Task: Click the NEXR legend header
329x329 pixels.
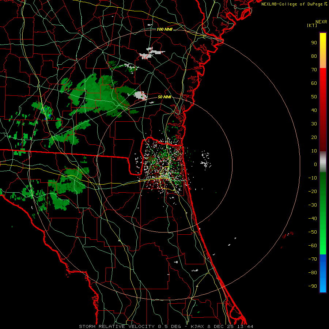Action: [x=321, y=22]
